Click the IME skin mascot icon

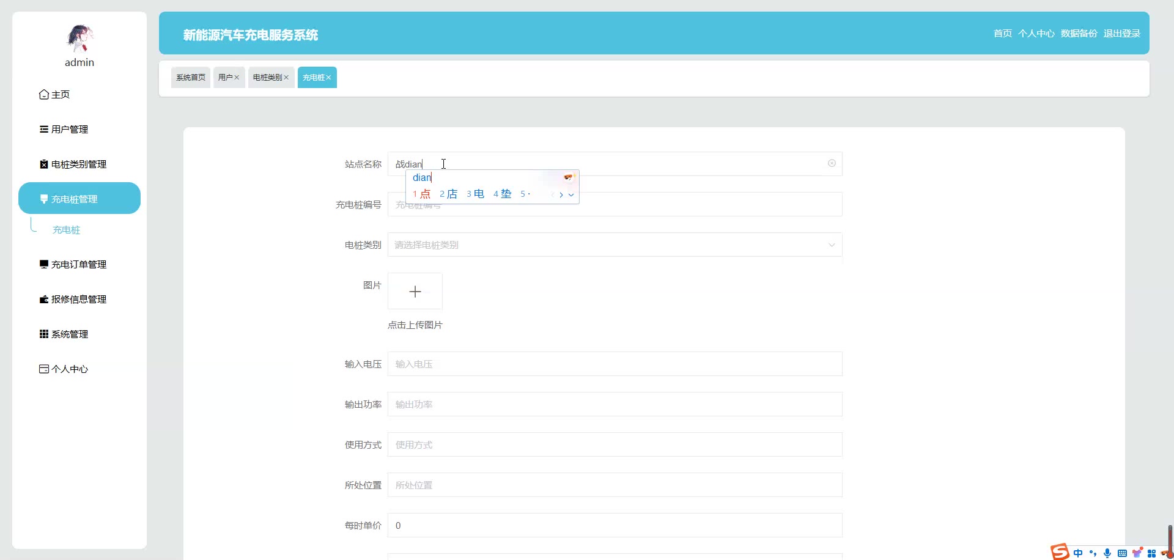tap(569, 177)
